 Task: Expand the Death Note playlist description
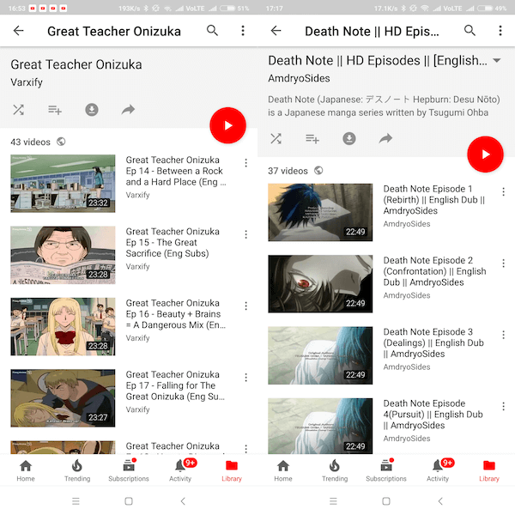(x=497, y=60)
